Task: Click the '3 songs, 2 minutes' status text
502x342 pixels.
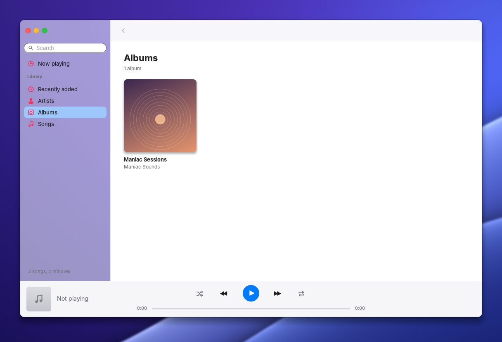Action: (49, 271)
